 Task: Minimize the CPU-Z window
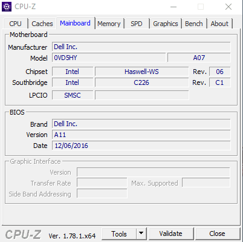coord(173,7)
